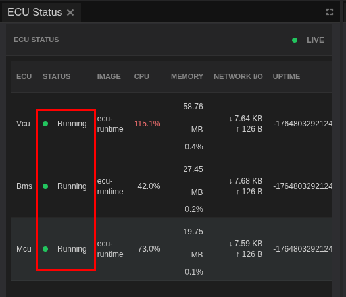Click the 7.68 KB download value
Viewport: 346px width, 297px height.
pyautogui.click(x=245, y=181)
